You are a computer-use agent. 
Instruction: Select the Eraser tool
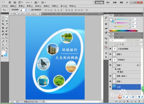(3, 34)
